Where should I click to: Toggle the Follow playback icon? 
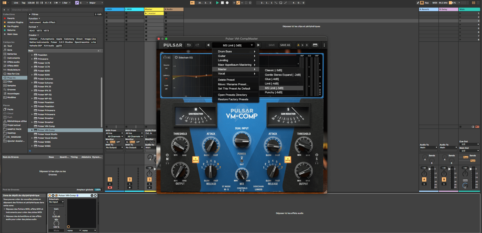tap(192, 3)
